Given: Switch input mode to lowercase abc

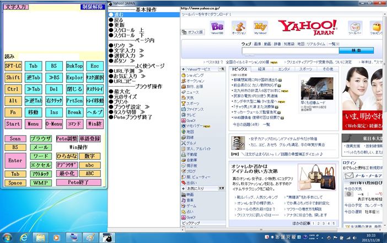Looking at the screenshot, I should [90, 165].
